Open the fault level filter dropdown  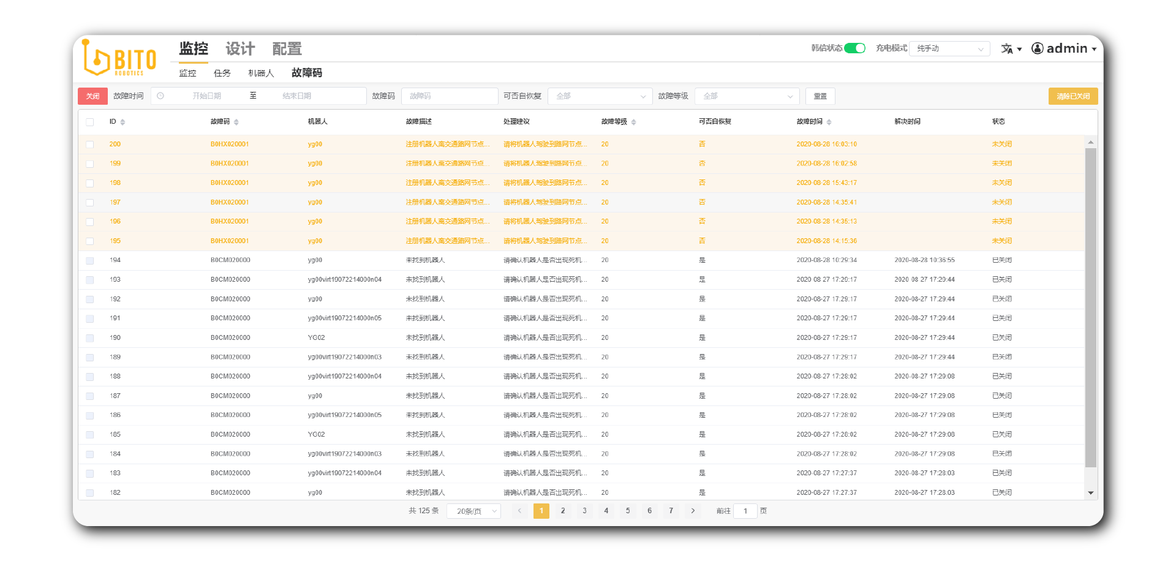747,96
